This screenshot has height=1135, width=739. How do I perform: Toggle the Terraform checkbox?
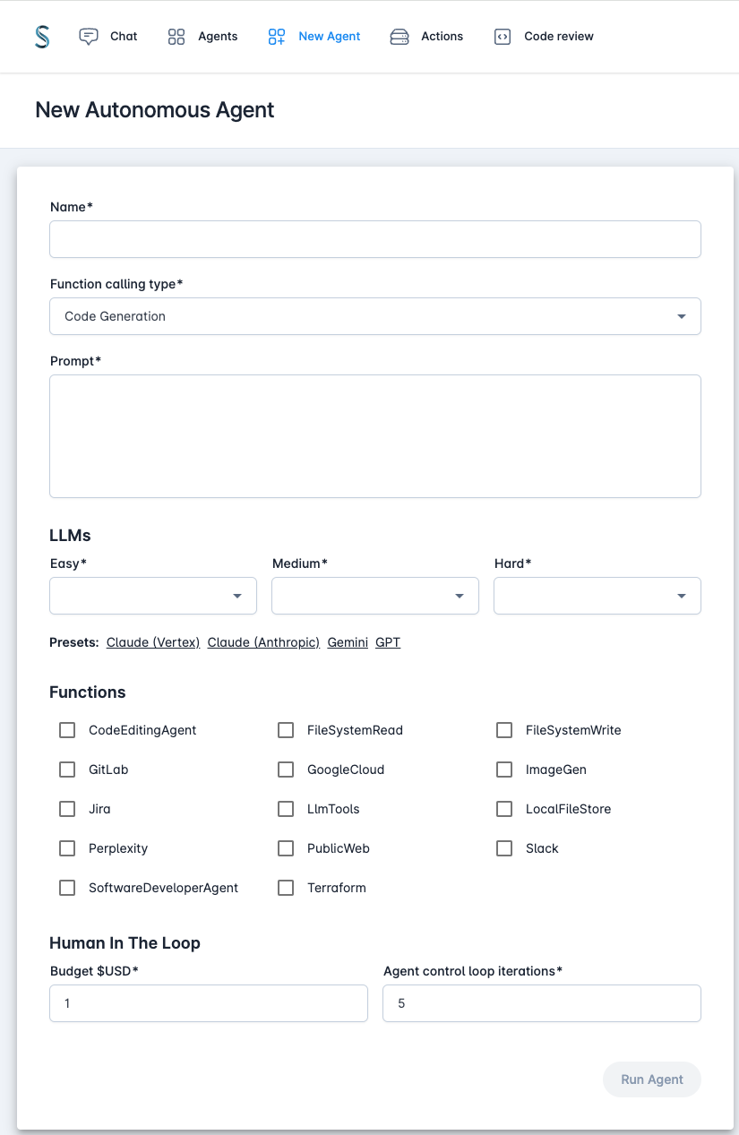[286, 888]
